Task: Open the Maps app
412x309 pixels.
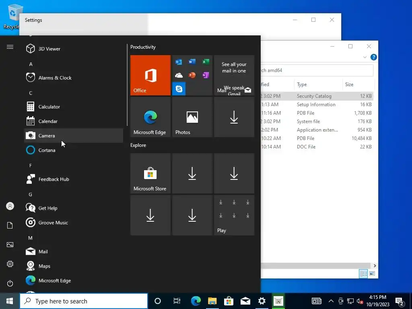Action: point(74,266)
